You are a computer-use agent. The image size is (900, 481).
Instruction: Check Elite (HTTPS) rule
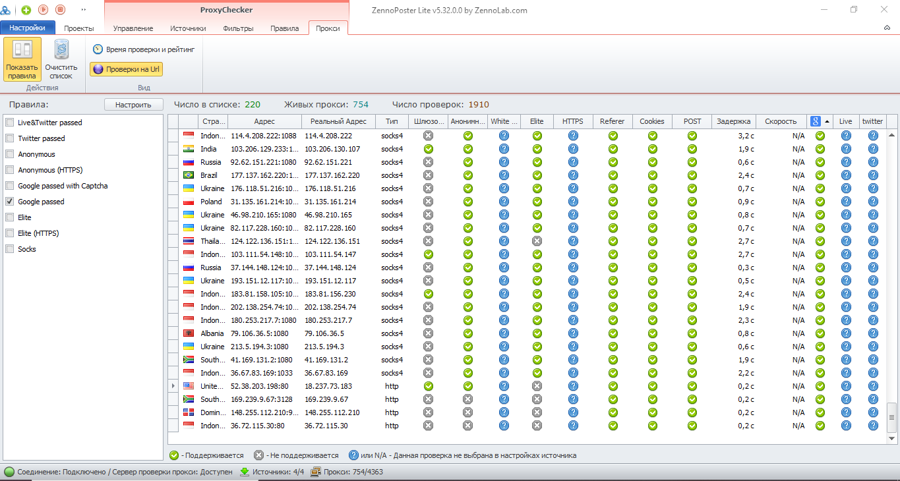tap(10, 233)
